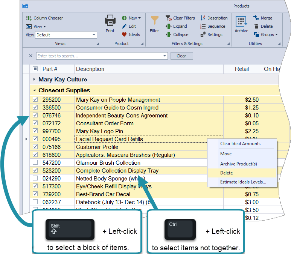Check the Glamour Brush Collection checkbox
291x254 pixels.
point(35,162)
